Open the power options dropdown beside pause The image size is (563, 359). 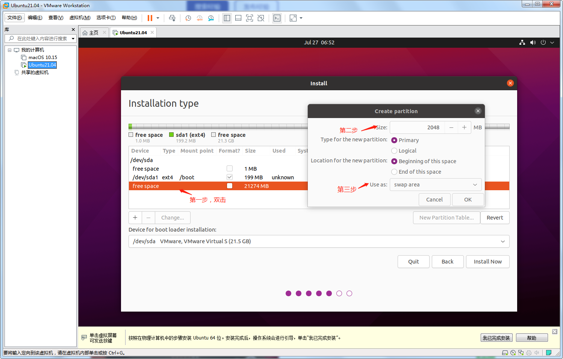(158, 18)
